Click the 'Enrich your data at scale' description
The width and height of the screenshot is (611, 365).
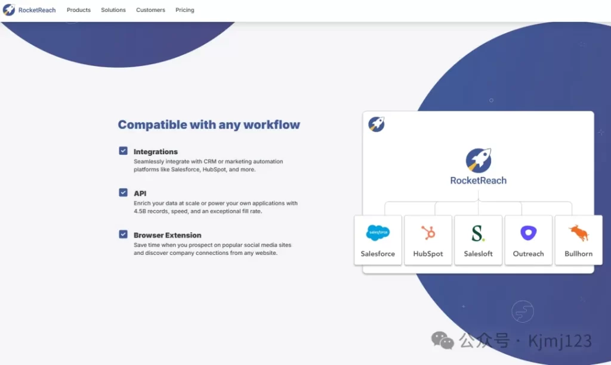pos(215,207)
